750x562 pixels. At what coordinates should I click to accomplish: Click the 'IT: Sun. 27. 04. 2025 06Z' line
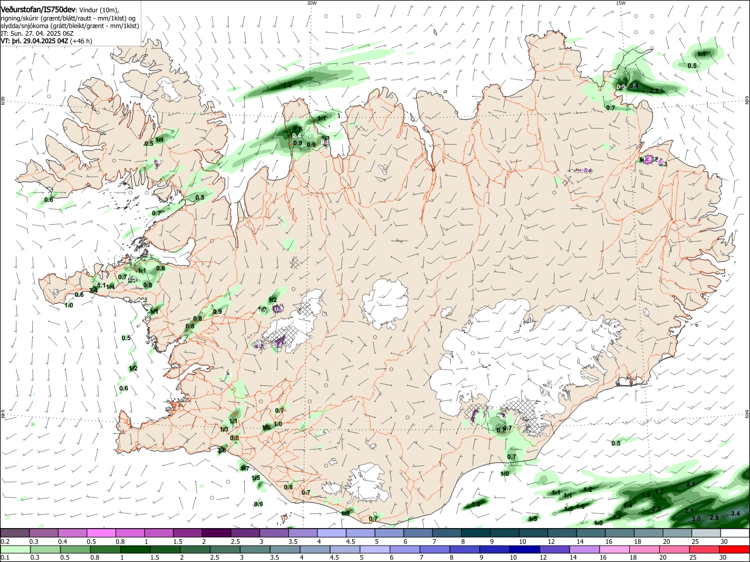pyautogui.click(x=37, y=34)
